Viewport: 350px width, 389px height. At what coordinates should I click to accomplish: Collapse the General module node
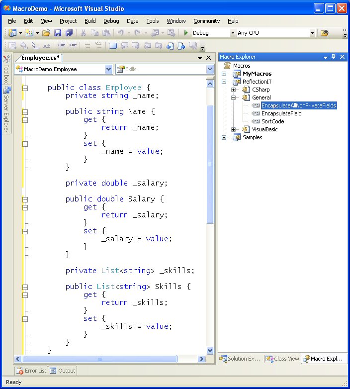233,97
